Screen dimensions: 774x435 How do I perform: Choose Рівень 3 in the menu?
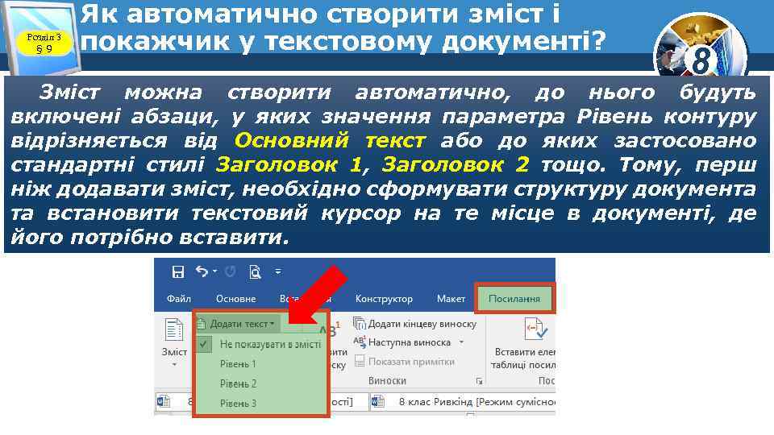coord(238,403)
